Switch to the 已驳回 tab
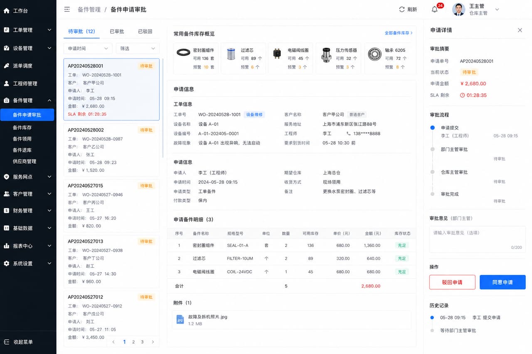 click(x=145, y=32)
